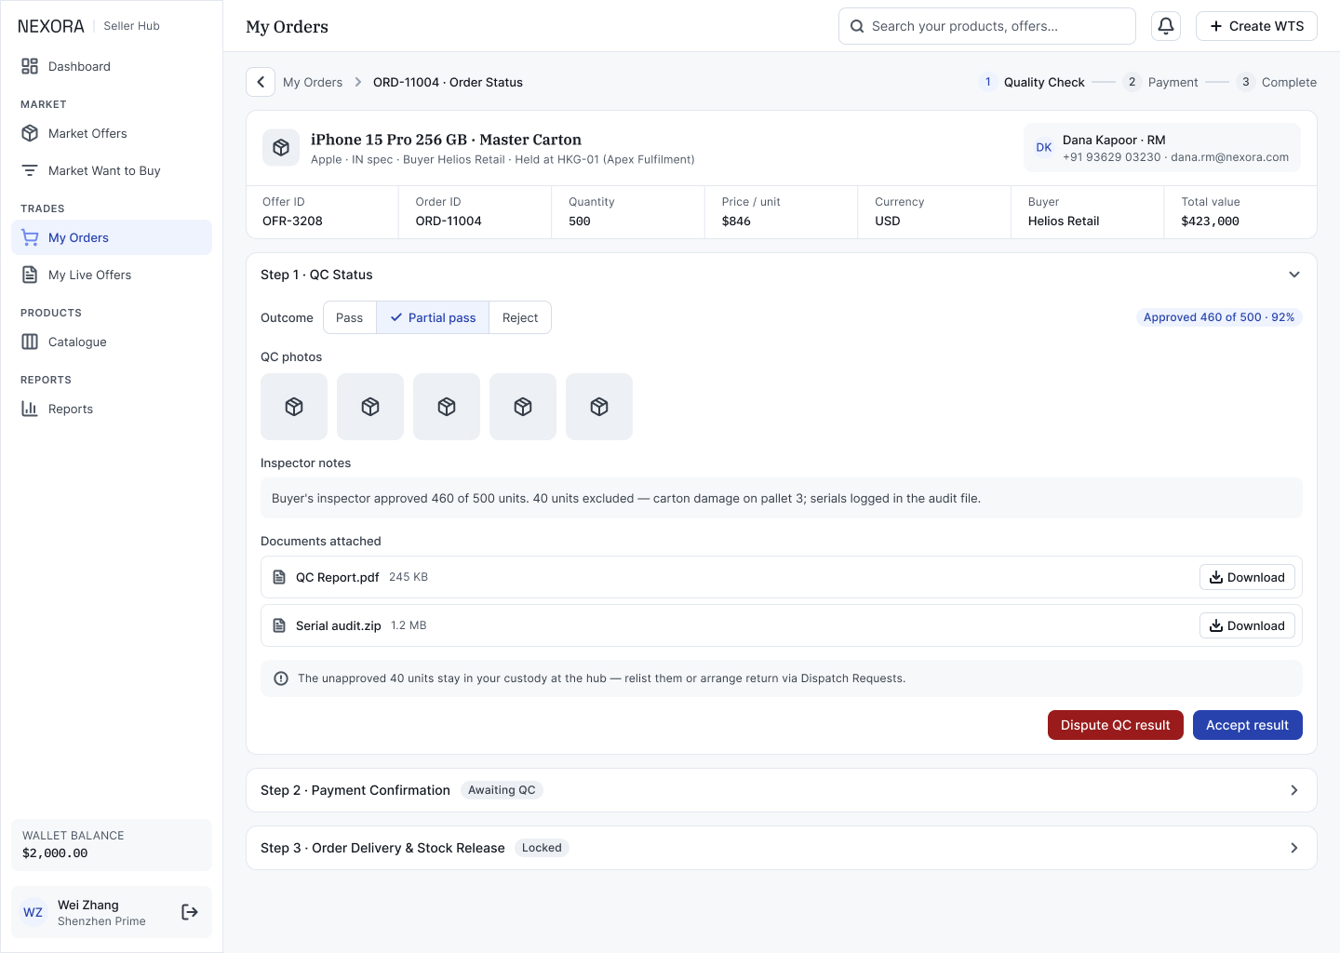Click the Inspector notes text box
This screenshot has width=1340, height=953.
coord(782,498)
